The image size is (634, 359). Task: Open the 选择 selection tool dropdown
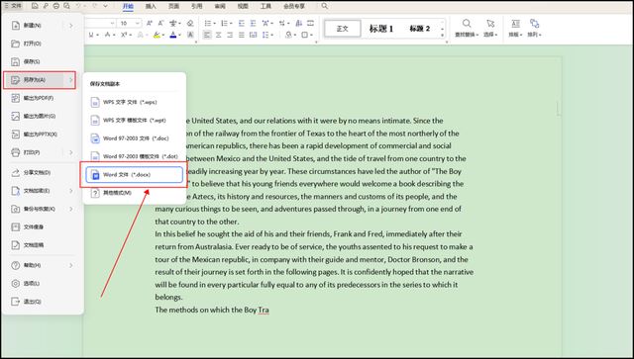click(490, 29)
